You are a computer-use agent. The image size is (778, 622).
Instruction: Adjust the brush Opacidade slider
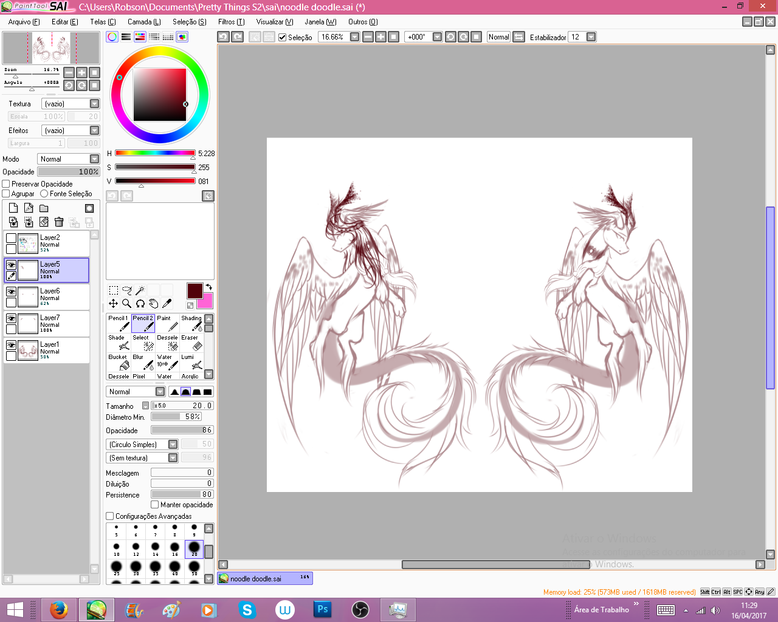182,430
